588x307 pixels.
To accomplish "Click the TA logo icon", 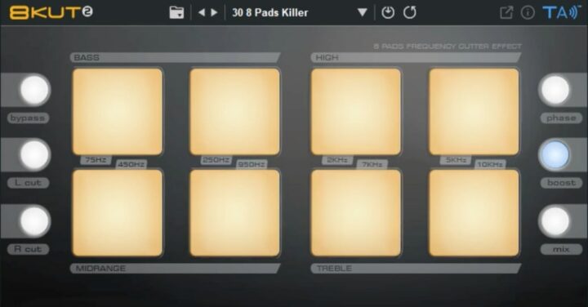I will pos(561,12).
